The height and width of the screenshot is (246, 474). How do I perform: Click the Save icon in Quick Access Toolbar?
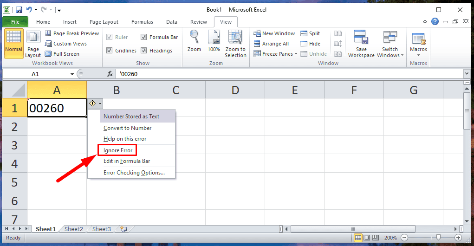(x=19, y=10)
